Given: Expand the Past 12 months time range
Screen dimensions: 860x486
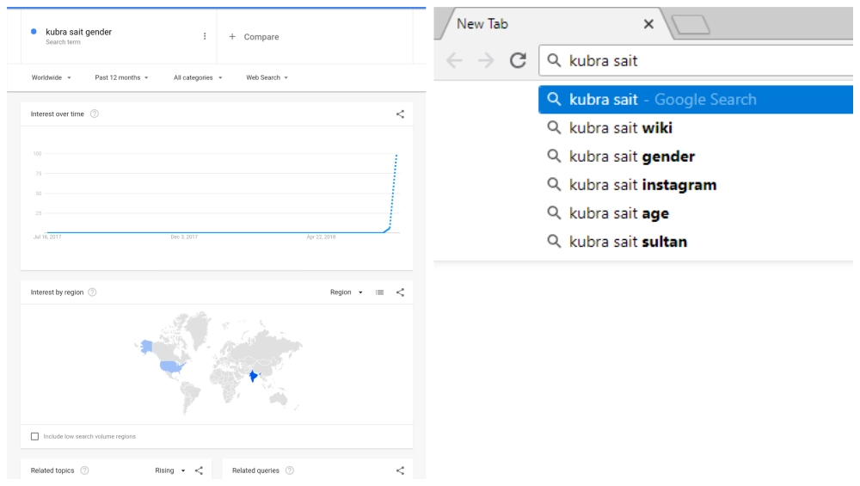Looking at the screenshot, I should click(x=121, y=77).
